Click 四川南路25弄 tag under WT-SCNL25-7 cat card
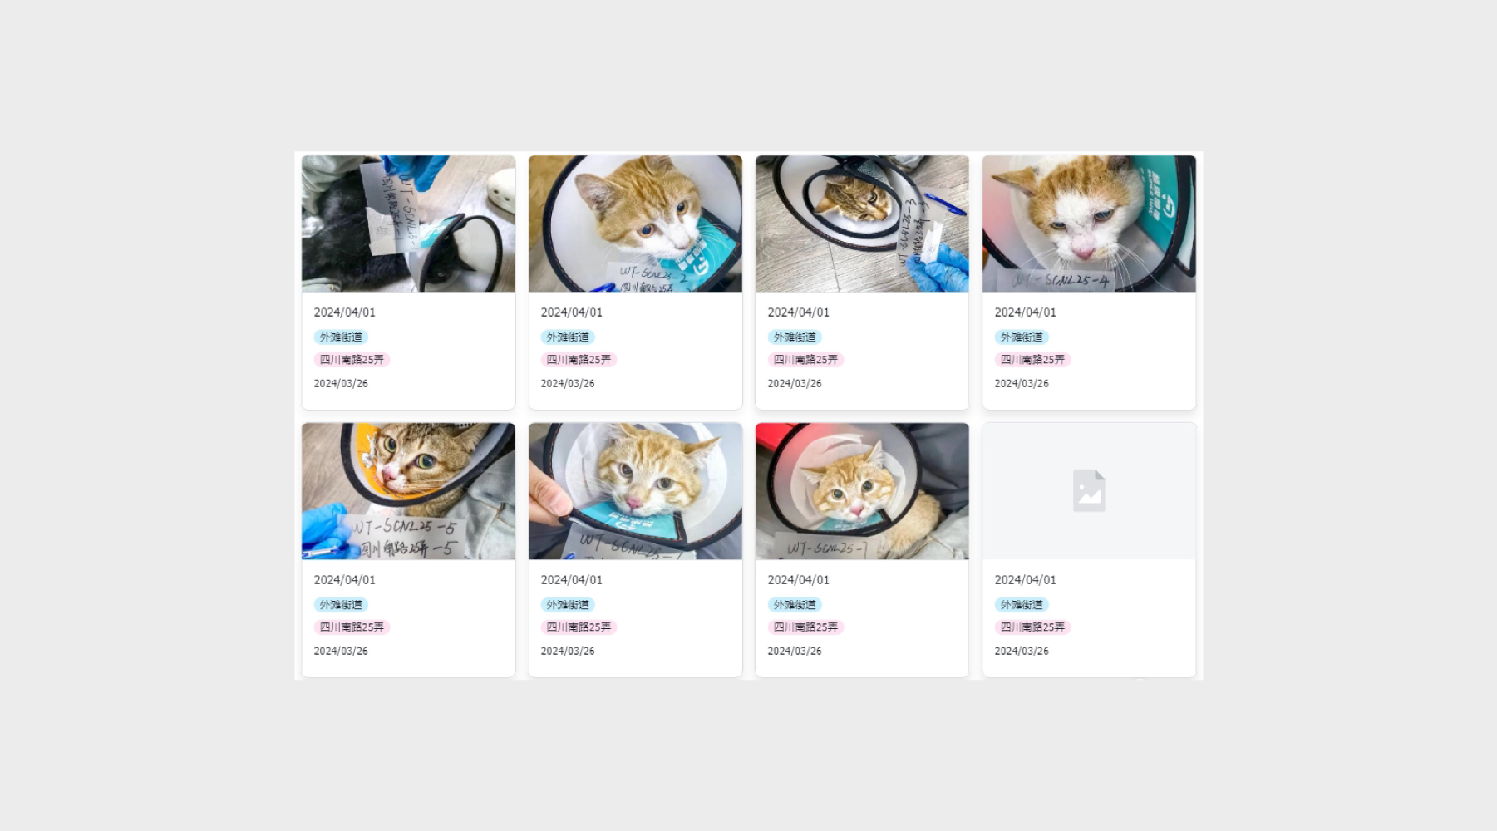 click(x=805, y=627)
